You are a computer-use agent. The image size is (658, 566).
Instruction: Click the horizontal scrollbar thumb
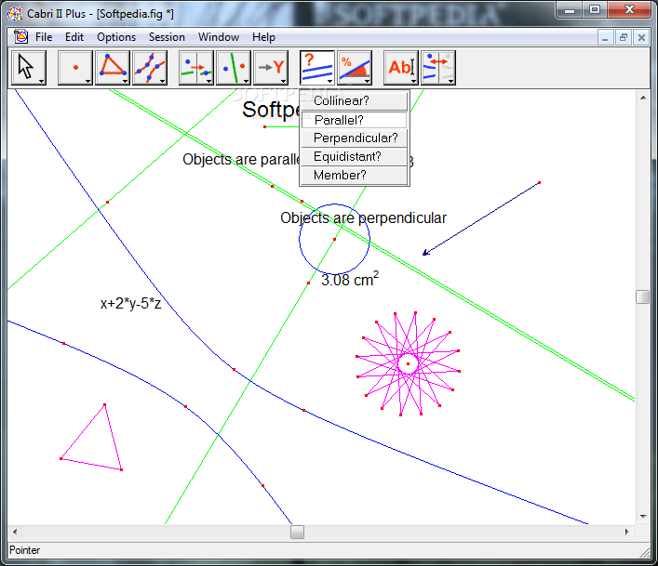coord(297,532)
